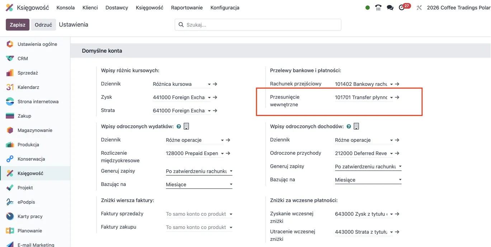This screenshot has height=247, width=491.
Task: Click the Zapisz button
Action: point(18,25)
